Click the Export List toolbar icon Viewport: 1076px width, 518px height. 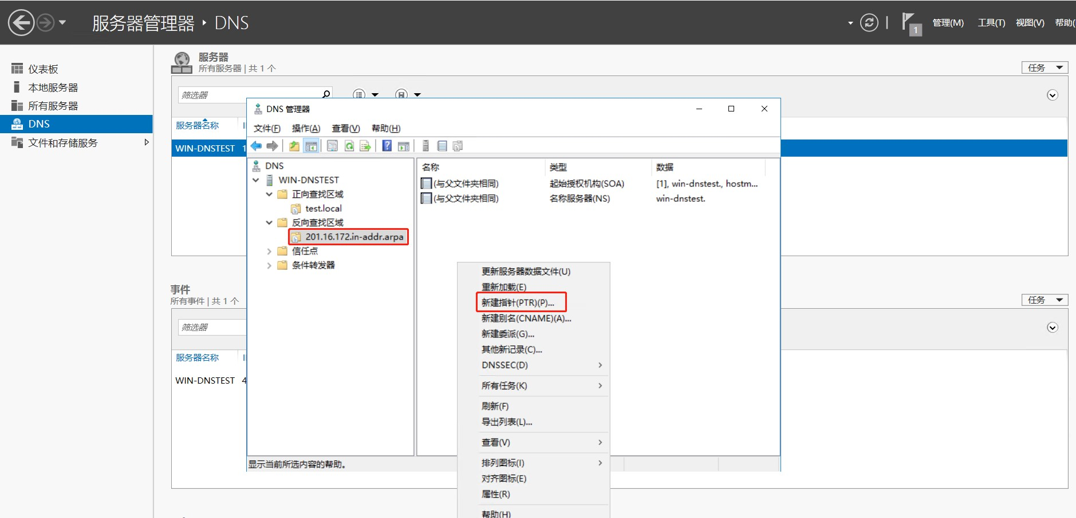[365, 146]
